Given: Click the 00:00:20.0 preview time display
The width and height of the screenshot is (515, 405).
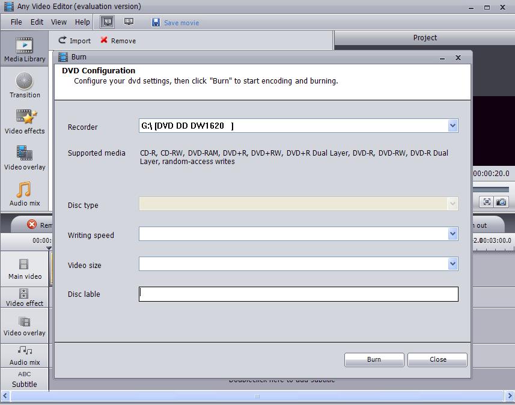Looking at the screenshot, I should [492, 174].
